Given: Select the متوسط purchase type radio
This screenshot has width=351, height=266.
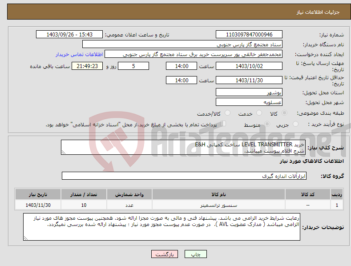Looking at the screenshot, I should [x=267, y=124].
